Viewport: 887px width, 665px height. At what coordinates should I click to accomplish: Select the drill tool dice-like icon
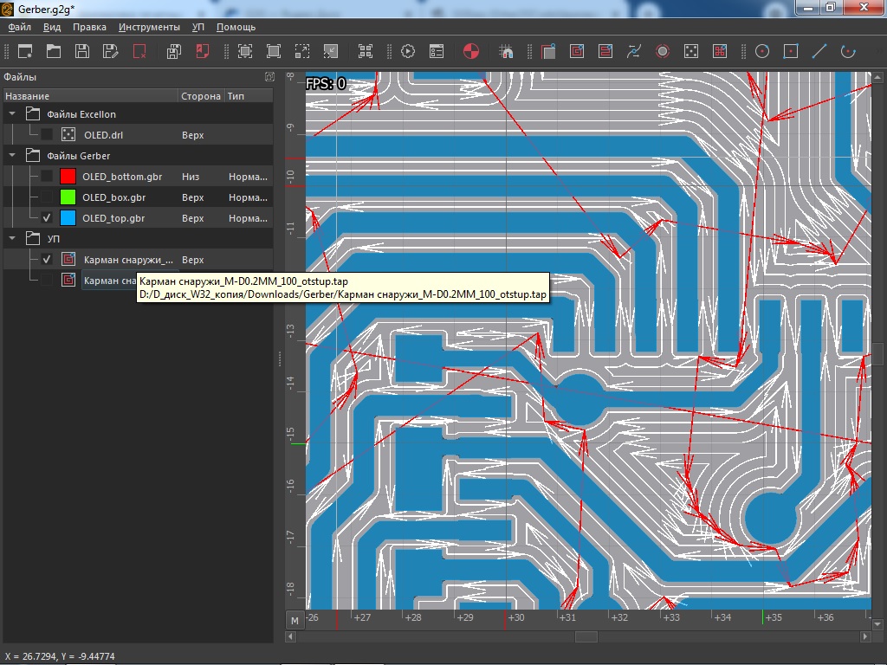(691, 51)
